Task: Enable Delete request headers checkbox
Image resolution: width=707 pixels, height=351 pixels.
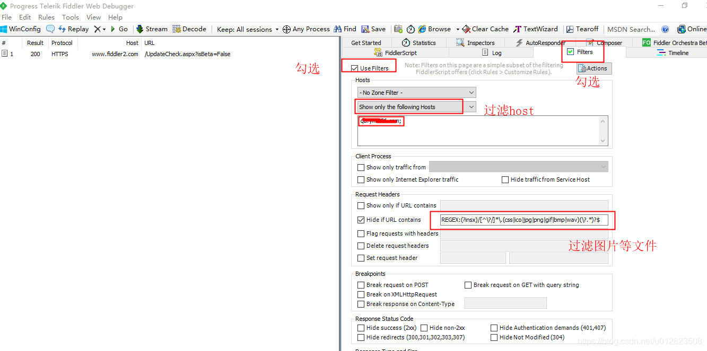Action: [x=361, y=246]
